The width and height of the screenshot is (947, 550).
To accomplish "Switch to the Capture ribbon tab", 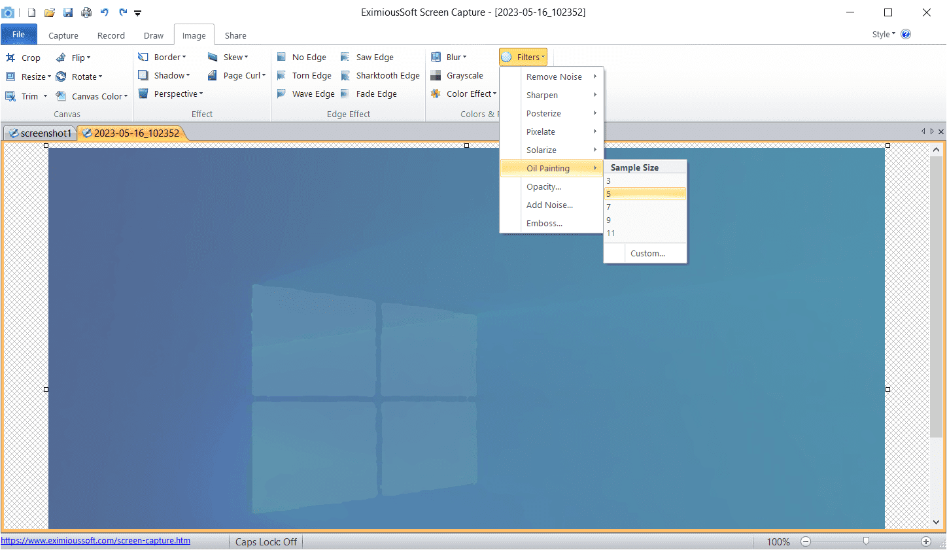I will pyautogui.click(x=63, y=35).
